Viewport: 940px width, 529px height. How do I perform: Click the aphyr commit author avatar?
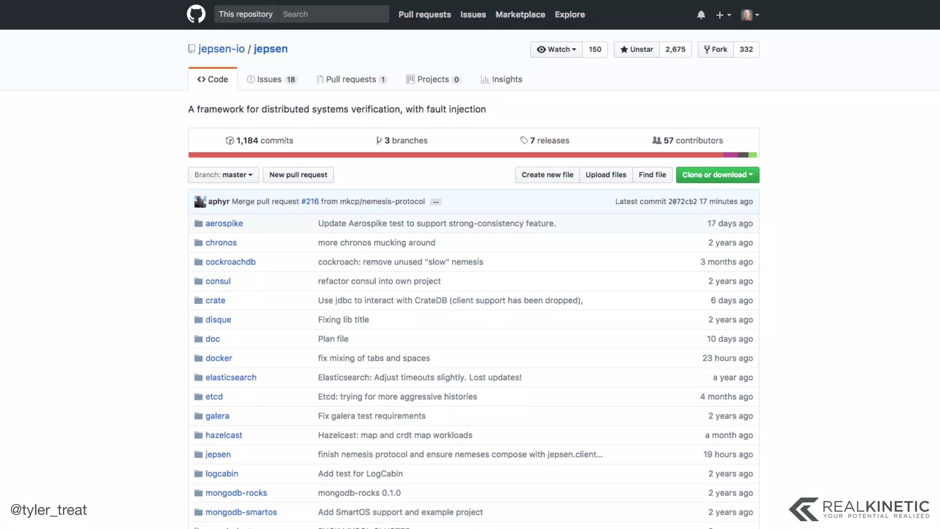point(200,202)
